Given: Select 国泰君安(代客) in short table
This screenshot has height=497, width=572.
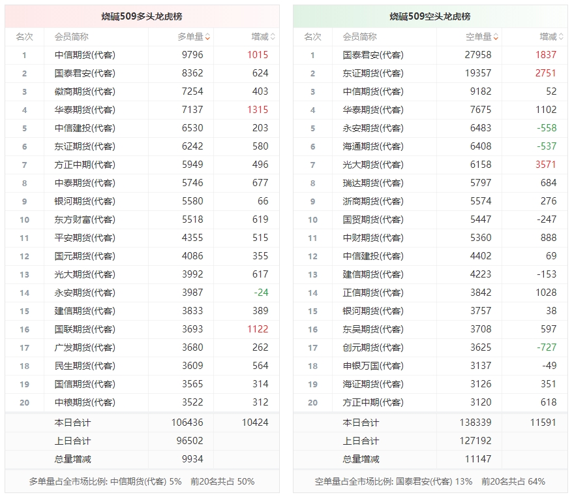Looking at the screenshot, I should click(430, 55).
